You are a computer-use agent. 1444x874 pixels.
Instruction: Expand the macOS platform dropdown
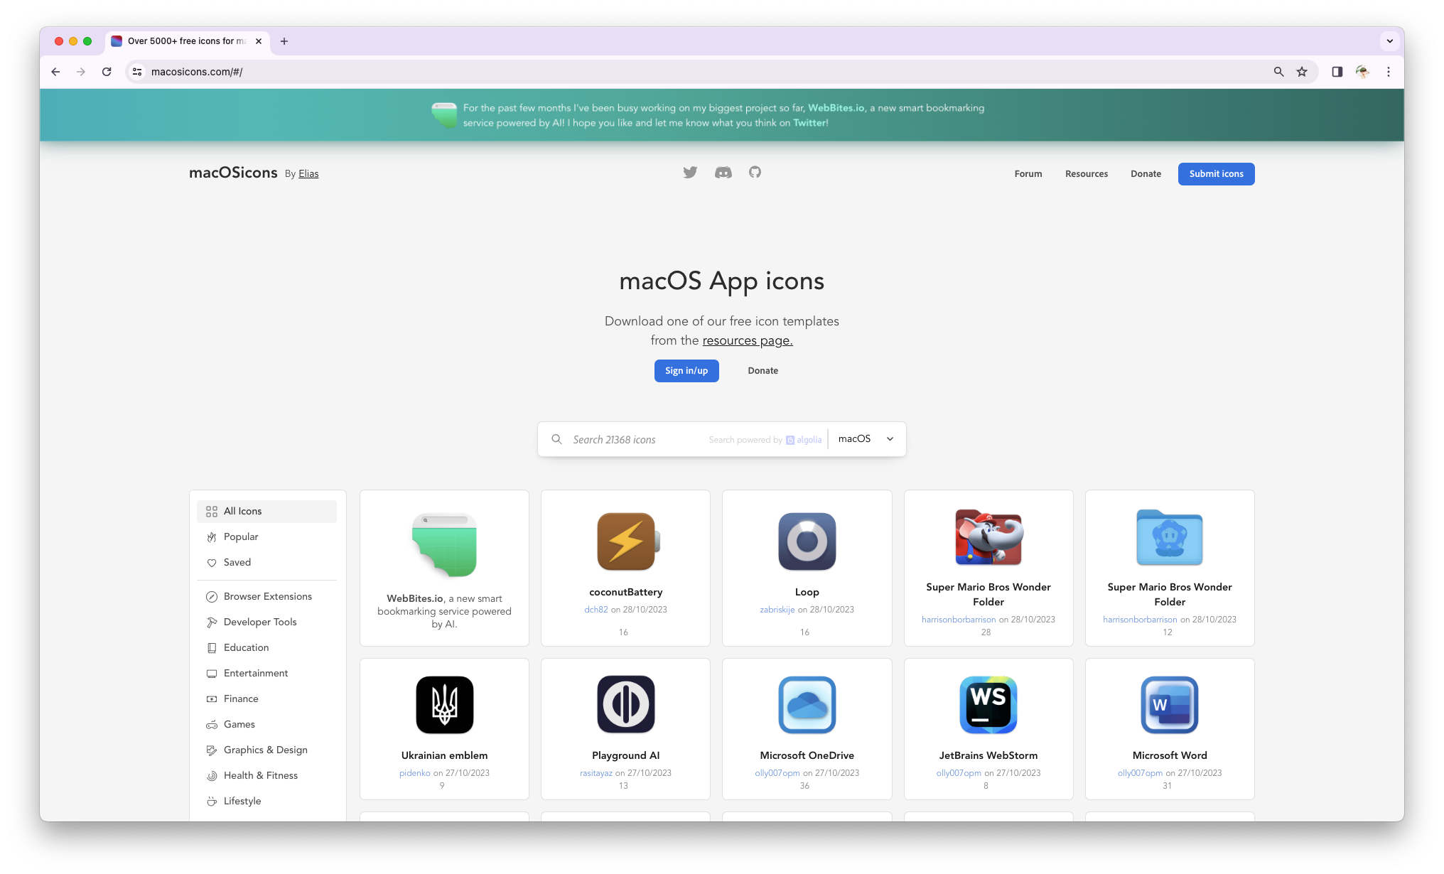866,439
